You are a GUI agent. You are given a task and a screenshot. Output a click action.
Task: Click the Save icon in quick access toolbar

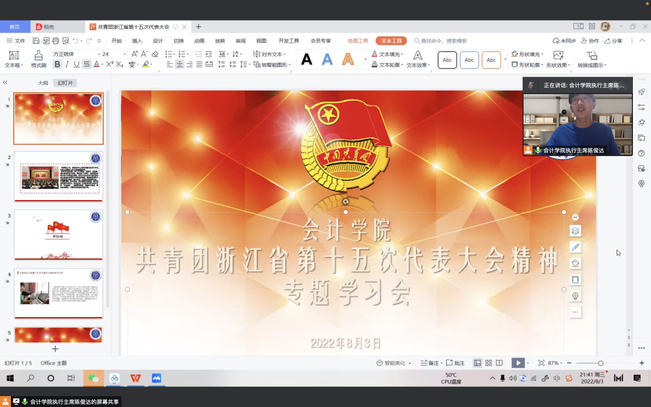click(x=36, y=41)
